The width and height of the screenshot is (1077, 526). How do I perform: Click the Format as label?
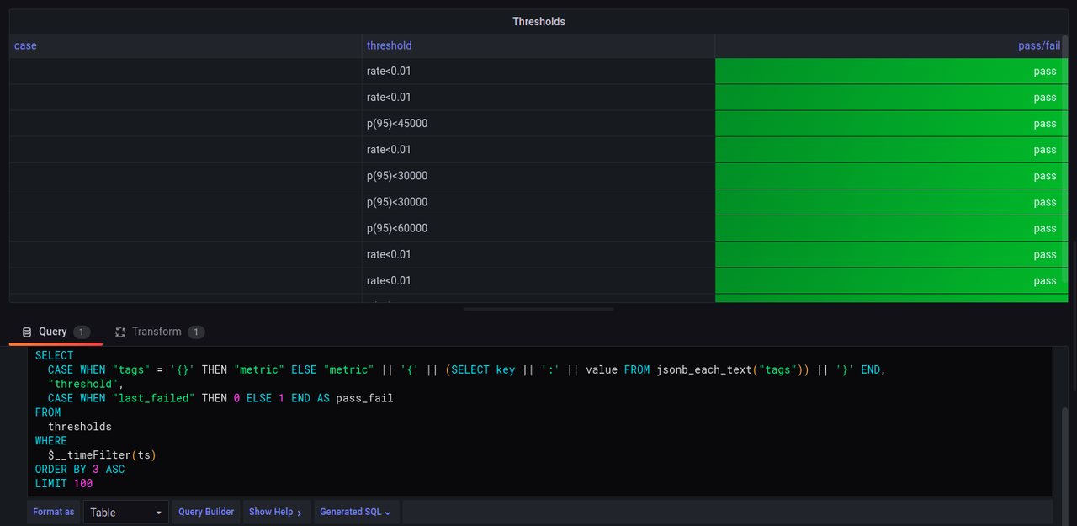click(x=54, y=512)
